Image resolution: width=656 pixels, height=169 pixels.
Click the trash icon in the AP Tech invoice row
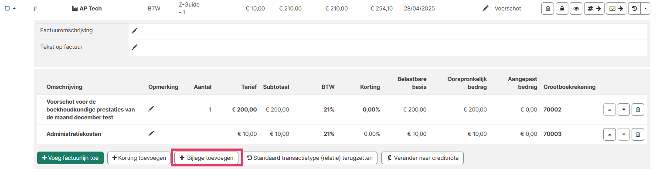tap(547, 8)
